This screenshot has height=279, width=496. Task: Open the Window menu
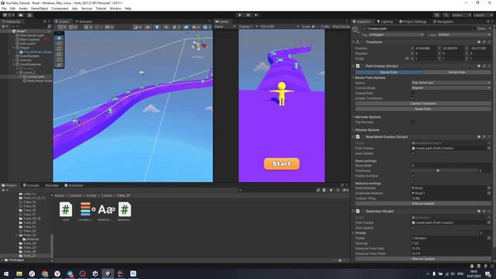click(115, 9)
